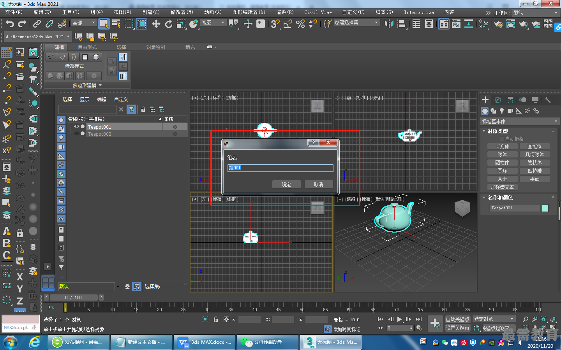The width and height of the screenshot is (561, 350).
Task: Click the Play Animation button
Action: pos(399,319)
